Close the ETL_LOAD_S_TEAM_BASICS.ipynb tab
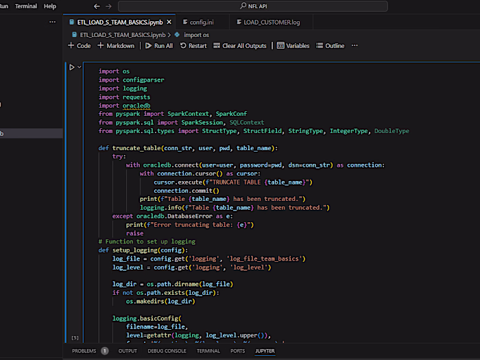 pyautogui.click(x=169, y=22)
